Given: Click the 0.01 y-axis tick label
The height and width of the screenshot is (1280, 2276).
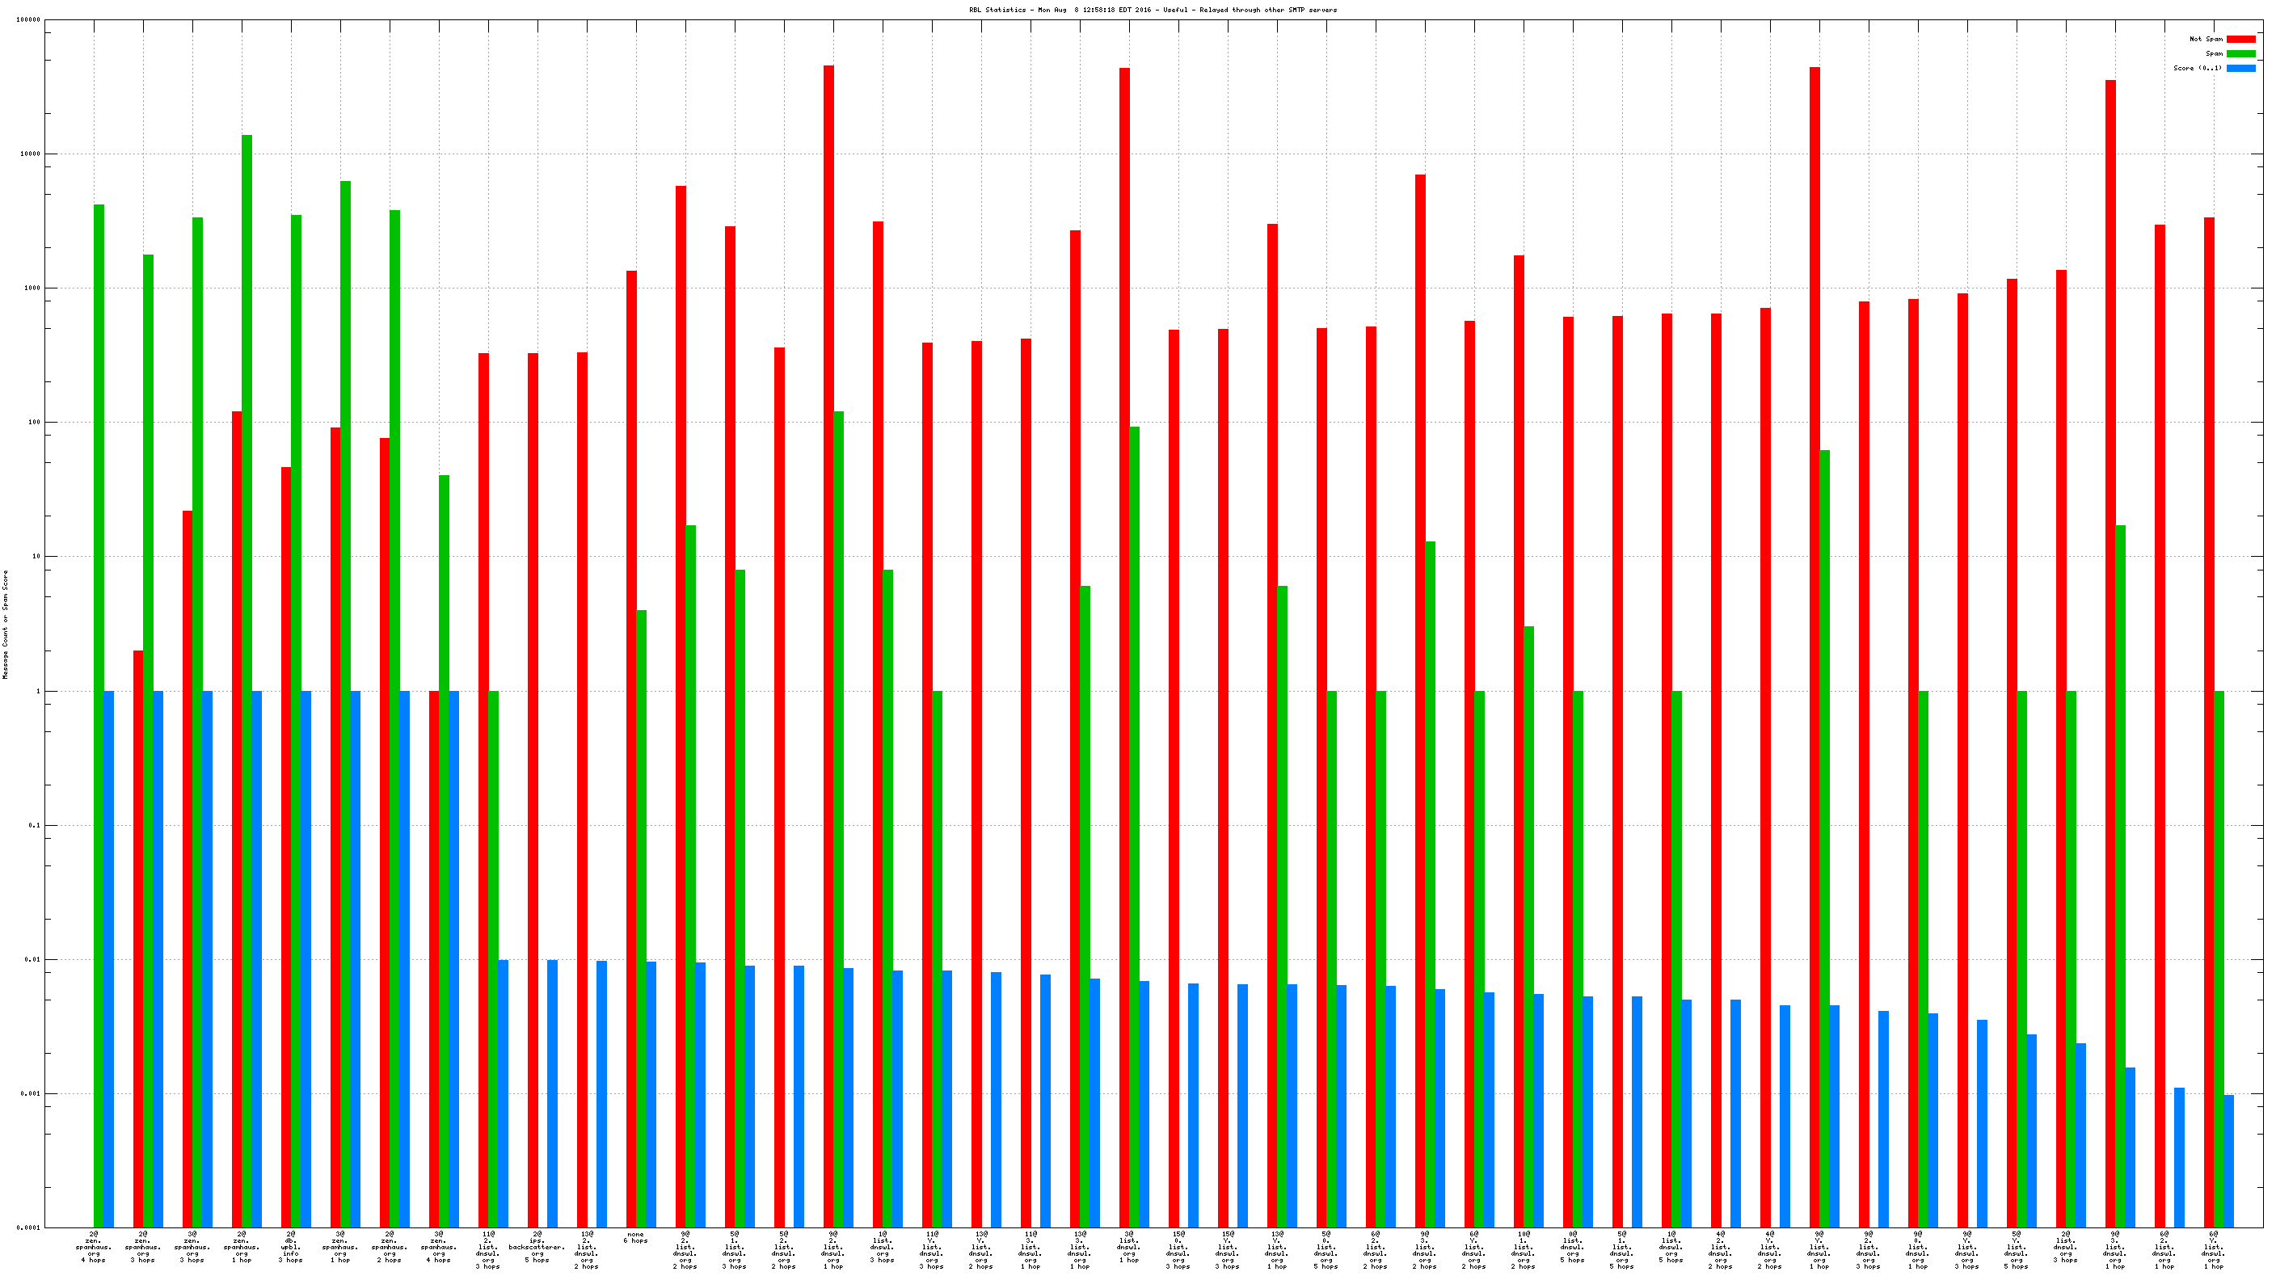Looking at the screenshot, I should pos(32,959).
